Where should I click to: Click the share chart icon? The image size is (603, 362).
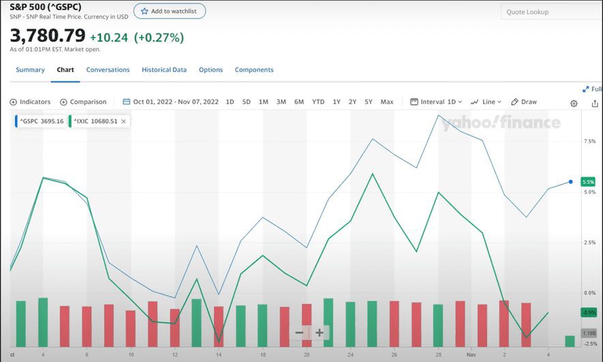[x=595, y=103]
